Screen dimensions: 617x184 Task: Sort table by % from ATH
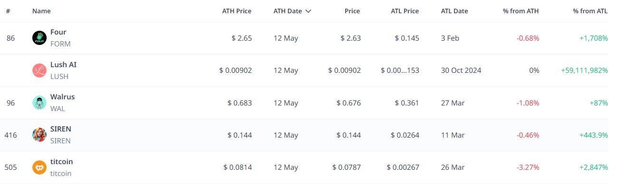(521, 11)
